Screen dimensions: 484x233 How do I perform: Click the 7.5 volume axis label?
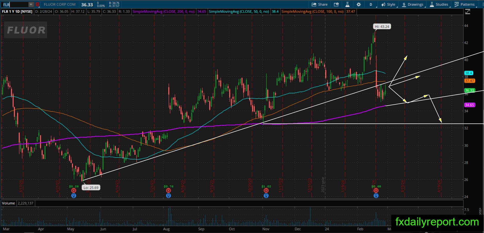(x=466, y=210)
